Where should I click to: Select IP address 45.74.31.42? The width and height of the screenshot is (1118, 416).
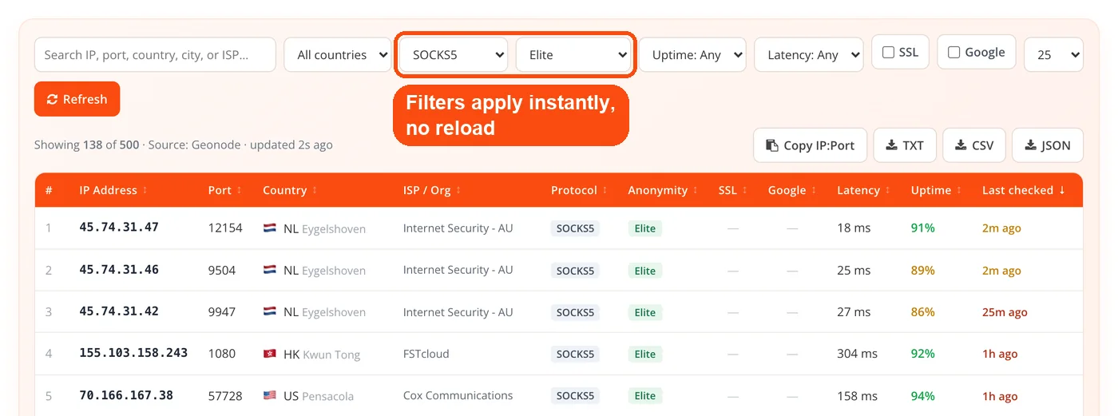click(119, 311)
